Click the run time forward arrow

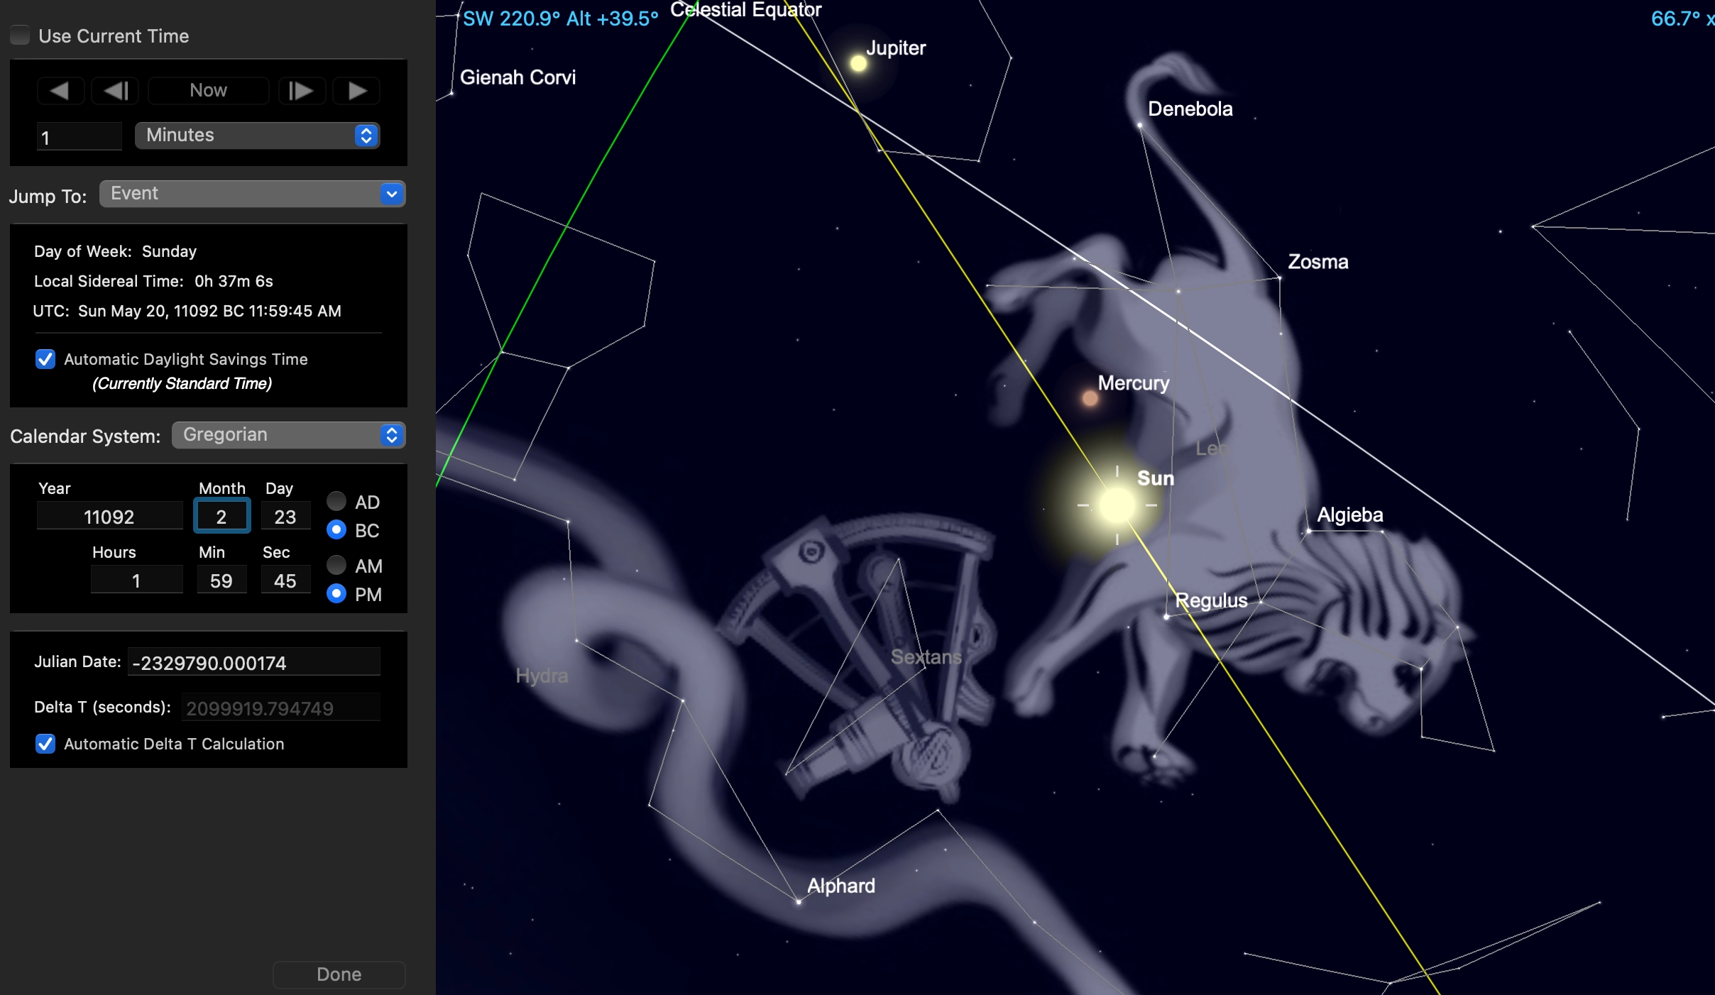[357, 91]
